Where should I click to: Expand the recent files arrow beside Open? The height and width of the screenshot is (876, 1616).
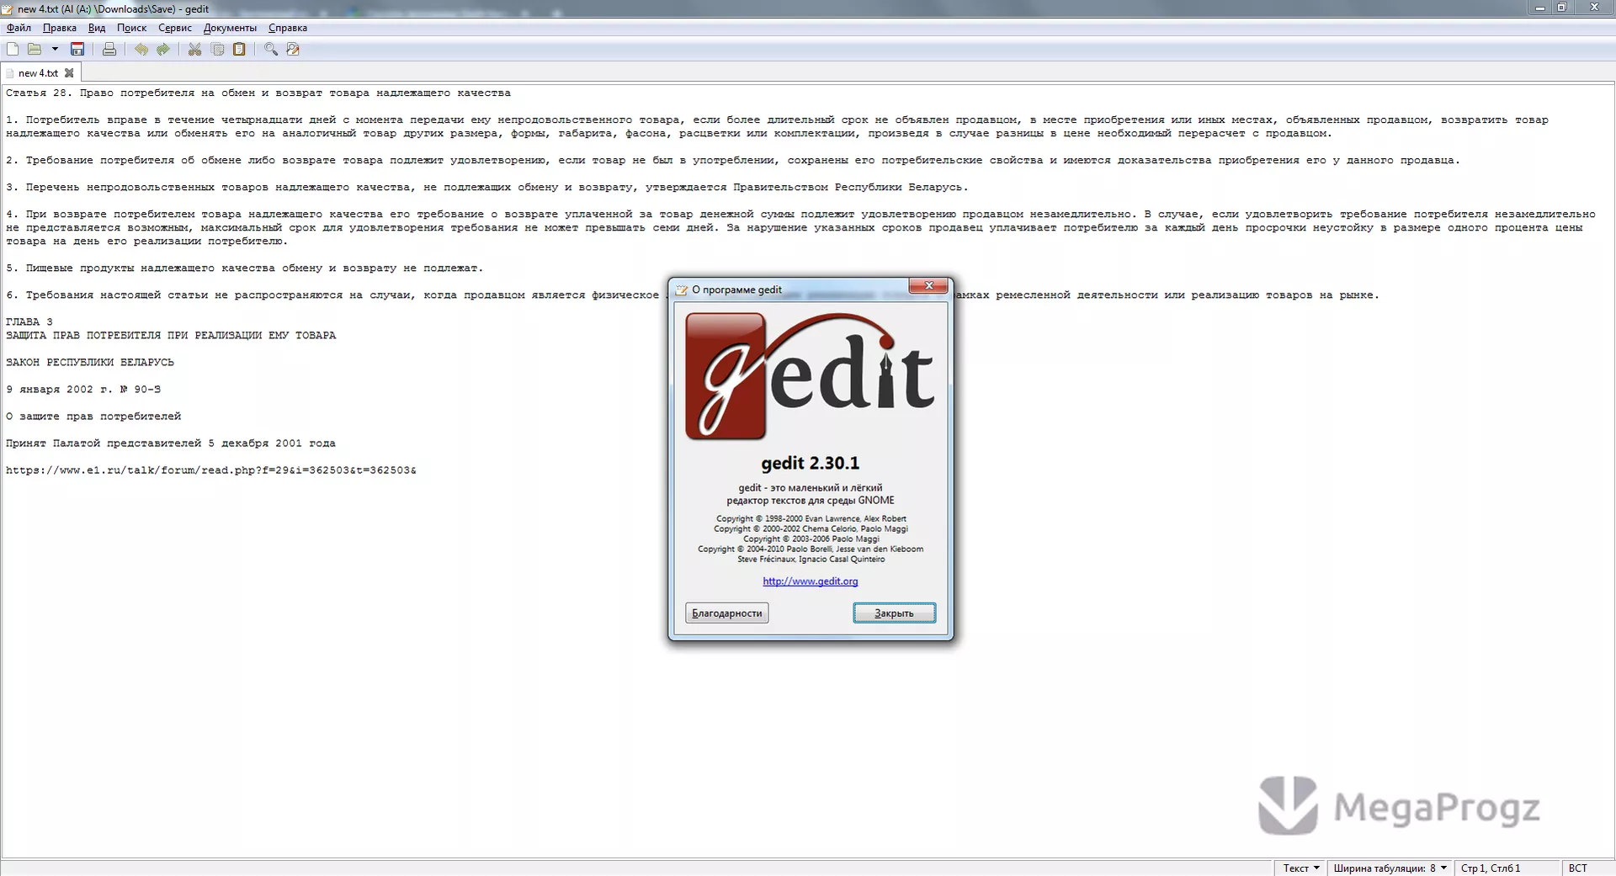tap(55, 50)
